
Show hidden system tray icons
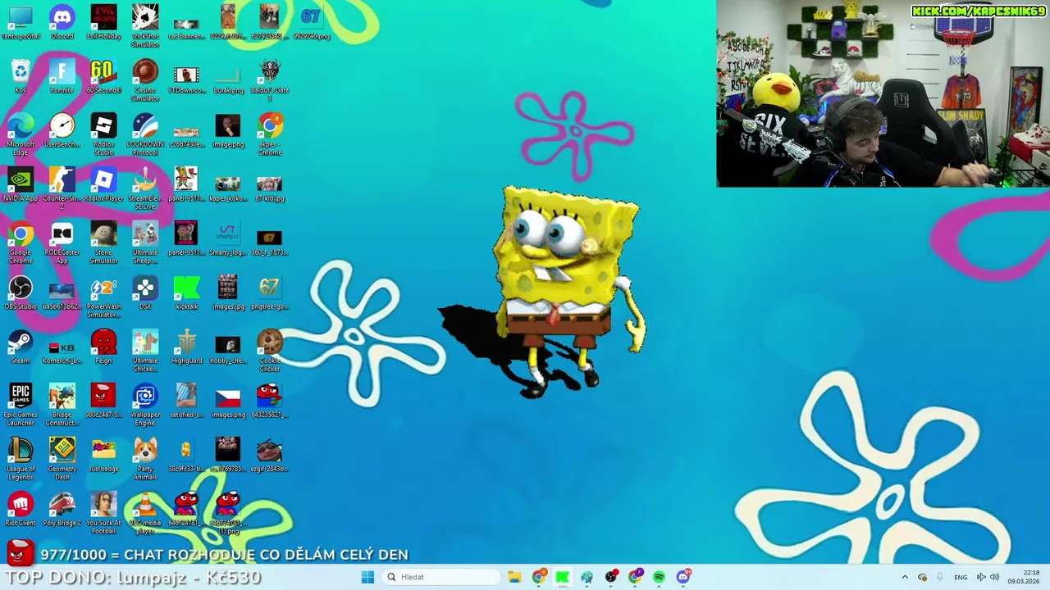pos(905,577)
